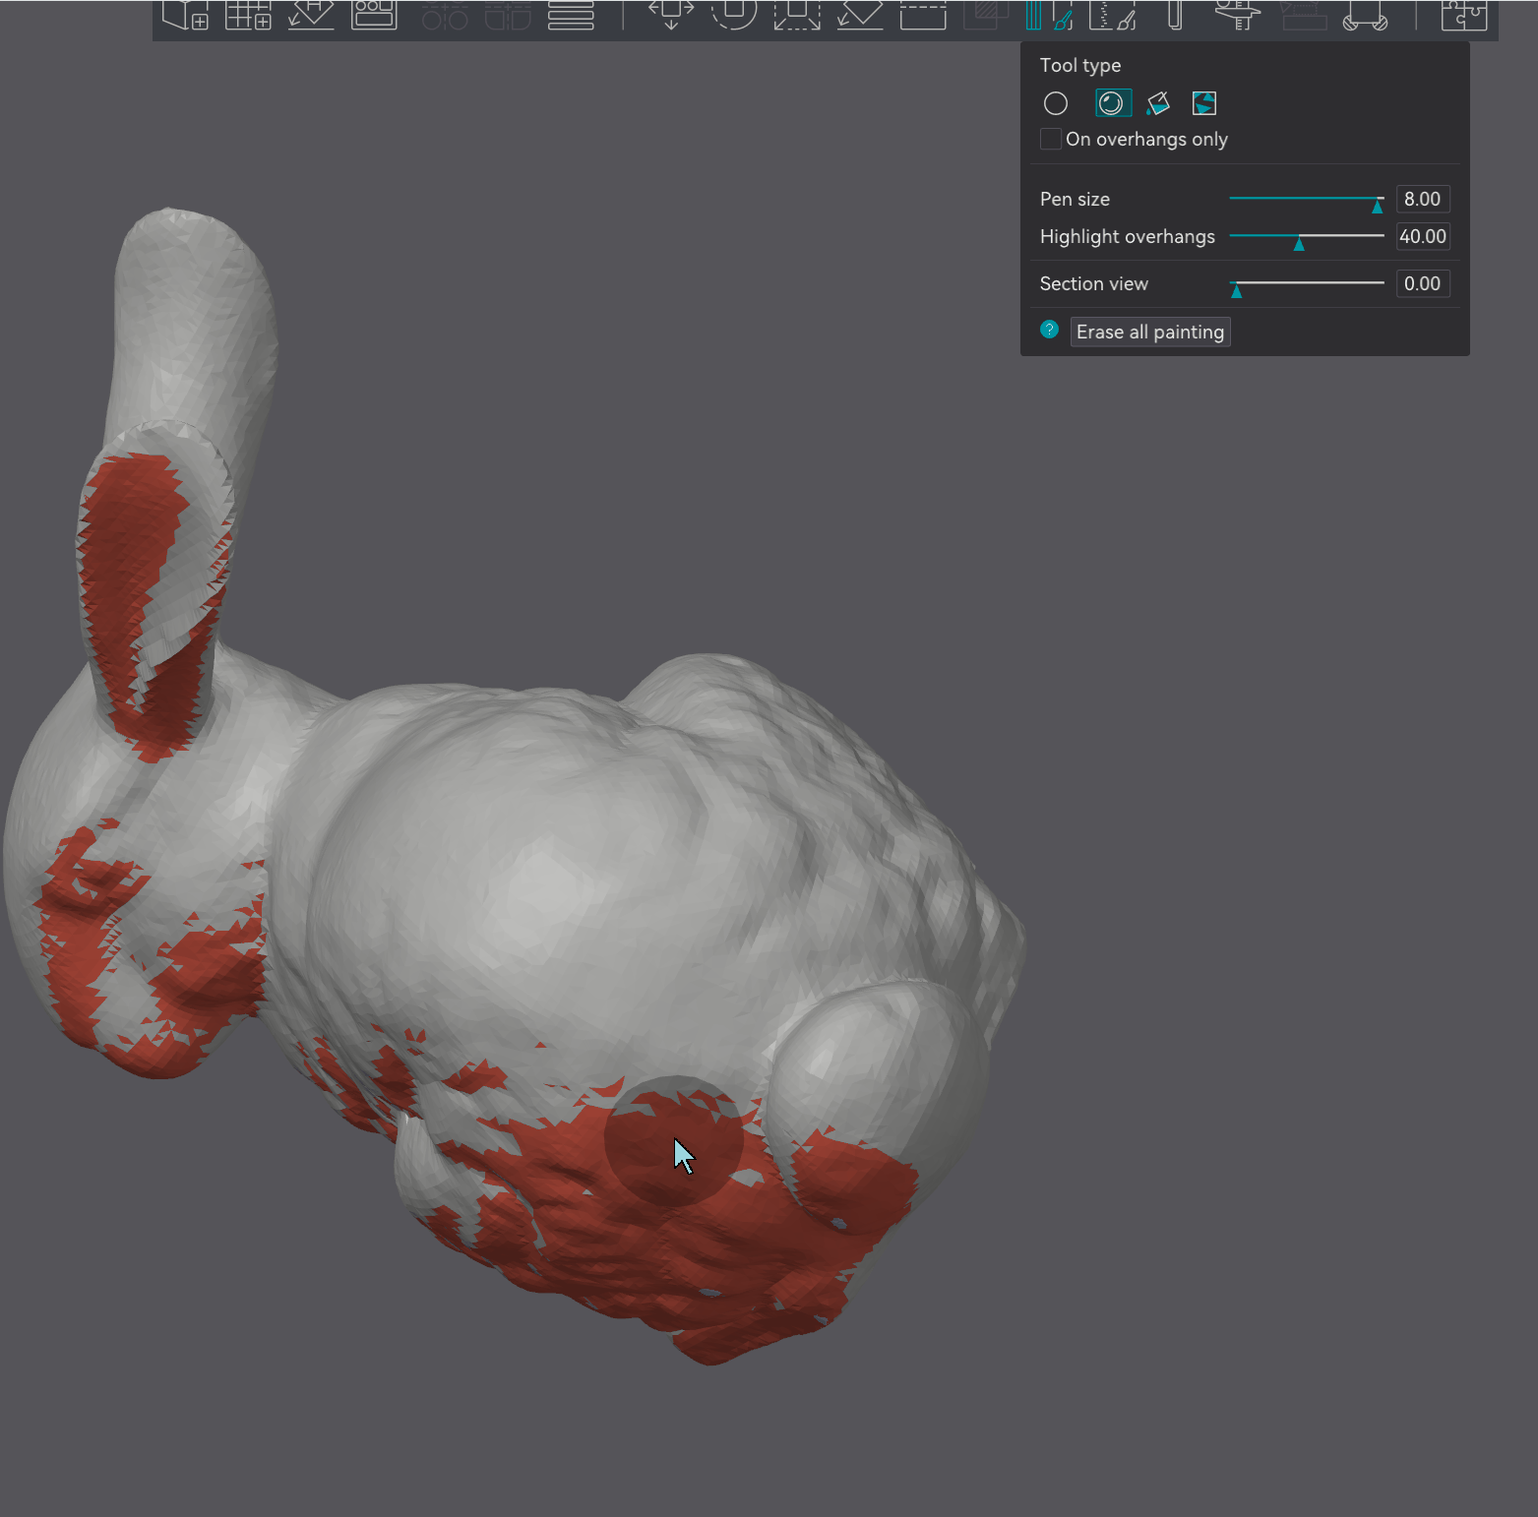Choose the Fill bucket tool type
The height and width of the screenshot is (1517, 1538).
pyautogui.click(x=1158, y=103)
